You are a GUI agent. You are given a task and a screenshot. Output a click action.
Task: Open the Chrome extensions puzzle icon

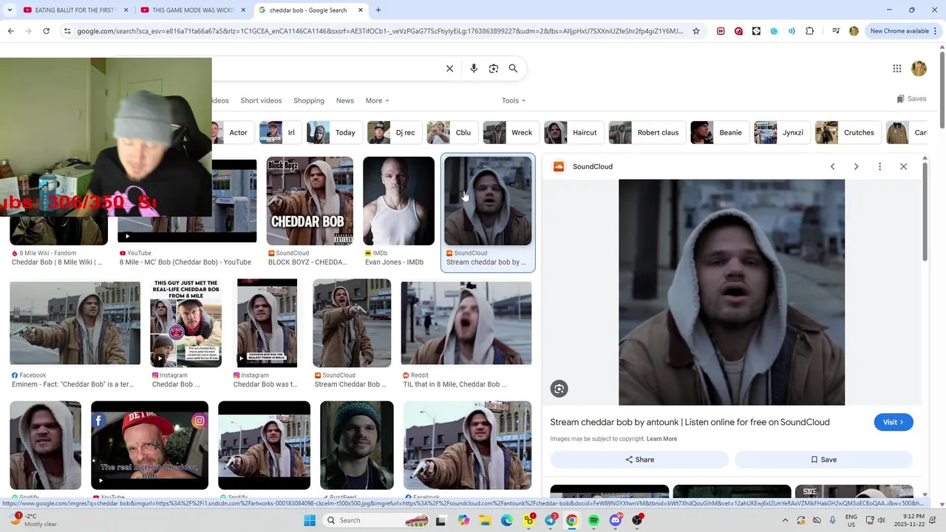point(810,31)
